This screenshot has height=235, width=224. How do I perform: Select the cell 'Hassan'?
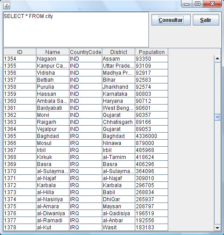53,94
